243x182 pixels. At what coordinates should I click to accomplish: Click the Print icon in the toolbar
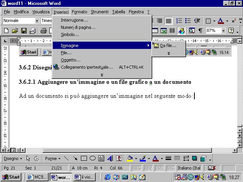(43, 31)
